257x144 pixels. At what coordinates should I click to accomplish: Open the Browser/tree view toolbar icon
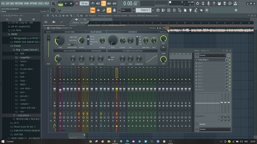click(179, 10)
